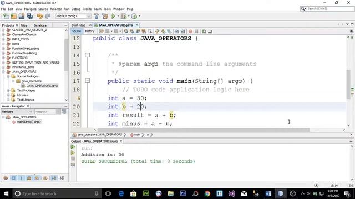Image resolution: width=355 pixels, height=199 pixels.
Task: Click the Profile Project toolbar icon
Action: pos(134,16)
